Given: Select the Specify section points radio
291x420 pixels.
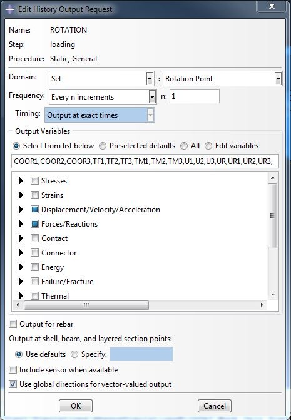Looking at the screenshot, I should [74, 354].
